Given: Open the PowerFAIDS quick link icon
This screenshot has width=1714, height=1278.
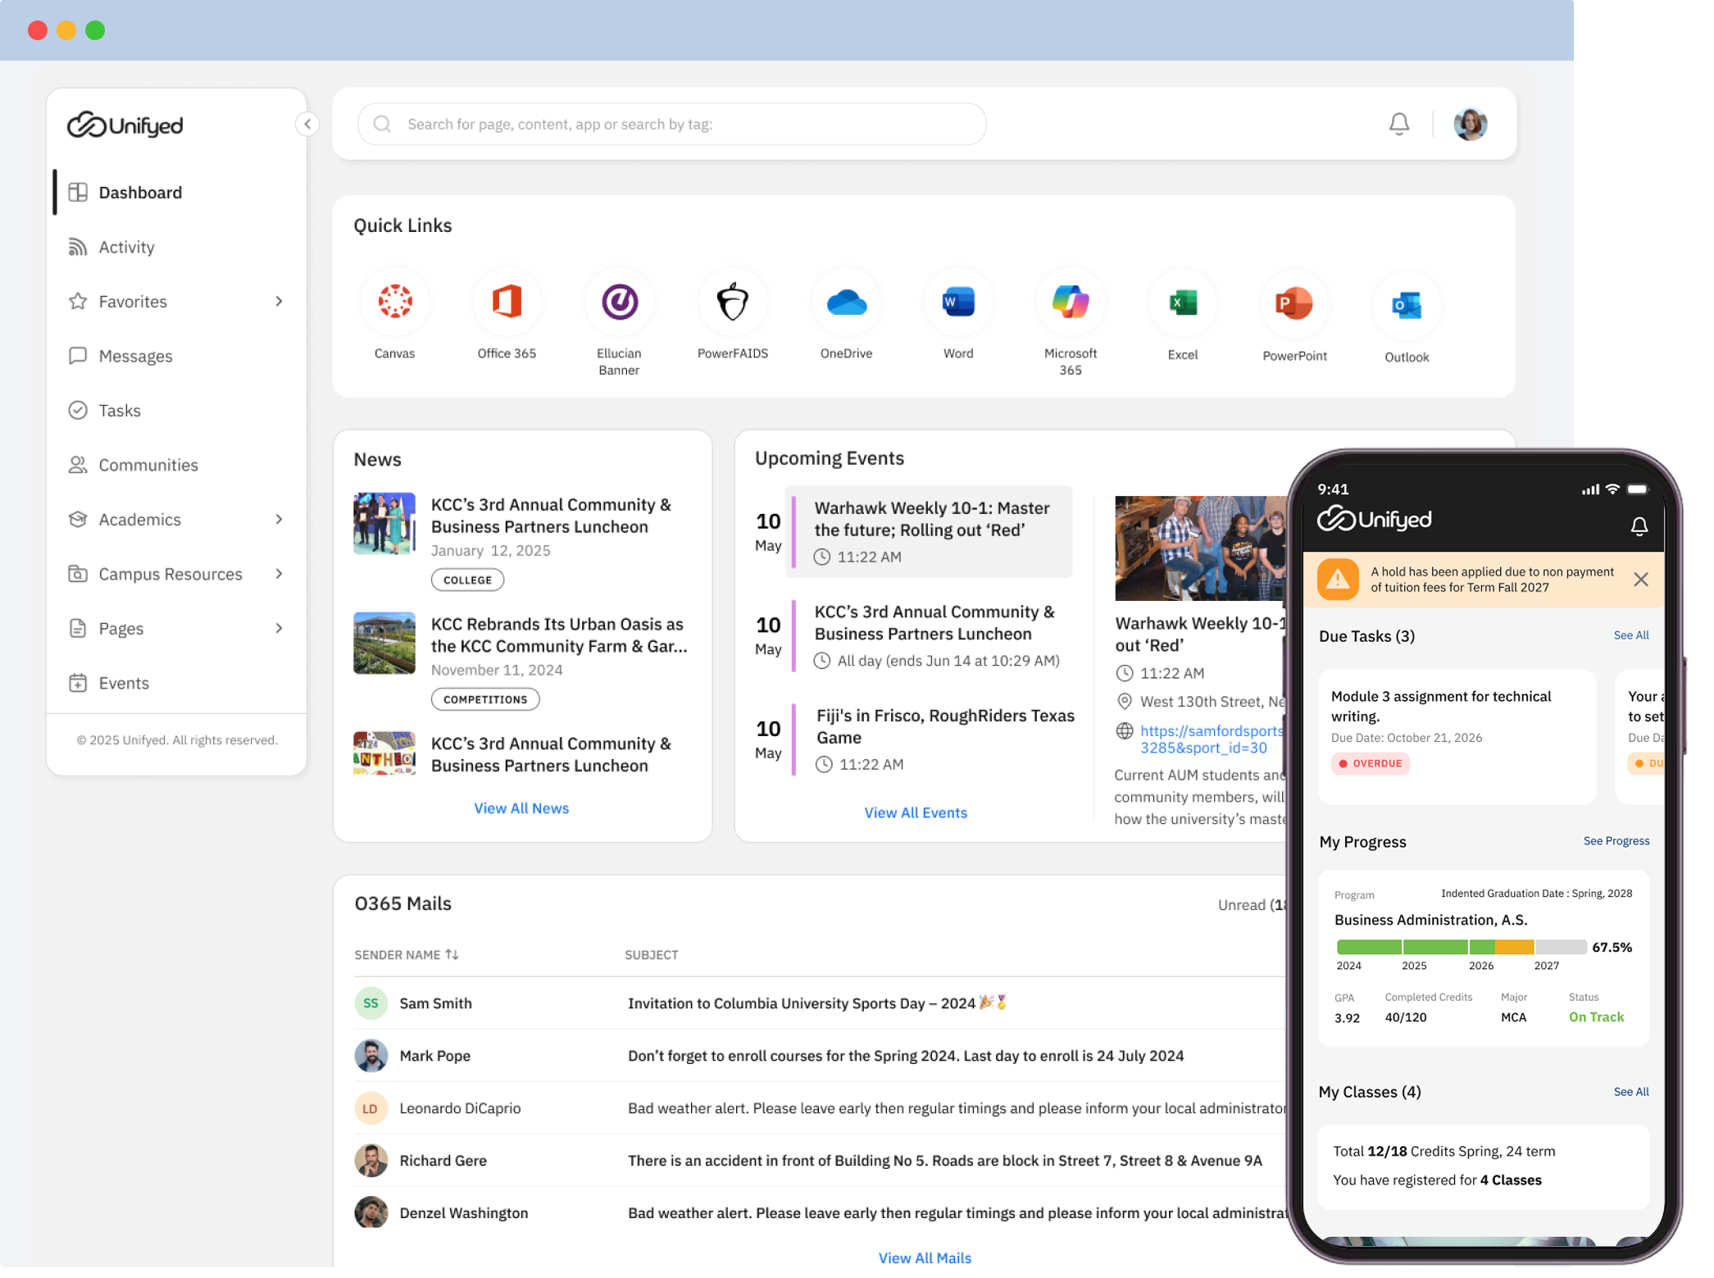Looking at the screenshot, I should 733,302.
